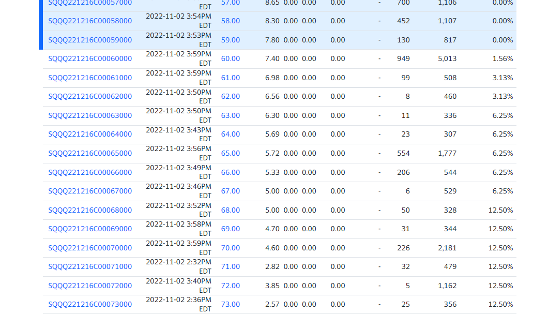Select the 73.00 strike link
The width and height of the screenshot is (533, 314).
231,305
